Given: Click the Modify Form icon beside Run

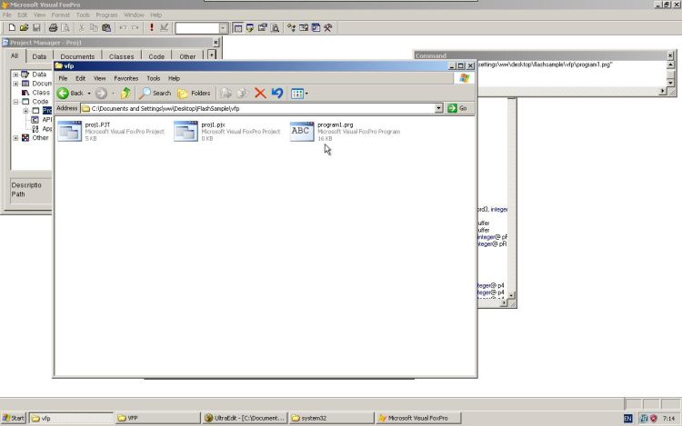Looking at the screenshot, I should click(x=164, y=28).
